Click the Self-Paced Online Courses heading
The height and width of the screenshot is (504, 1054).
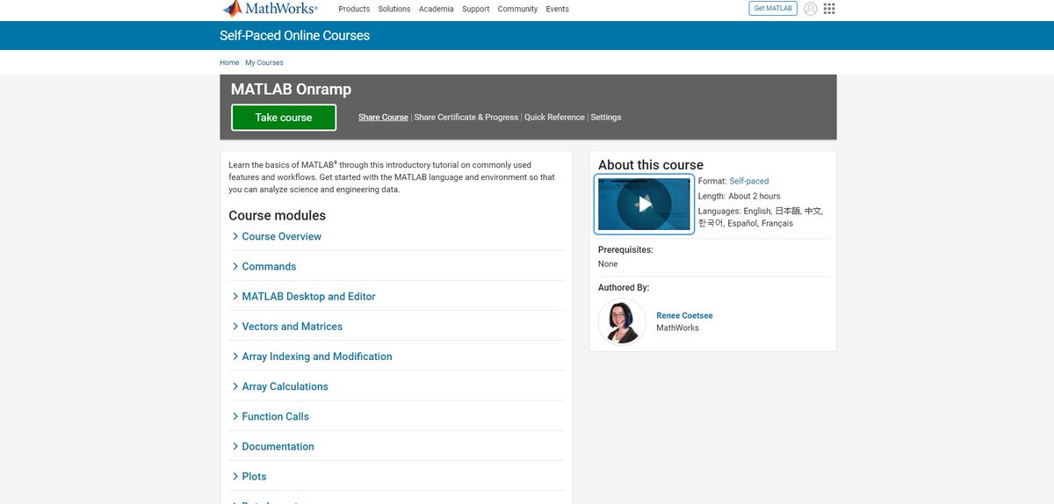pos(295,36)
